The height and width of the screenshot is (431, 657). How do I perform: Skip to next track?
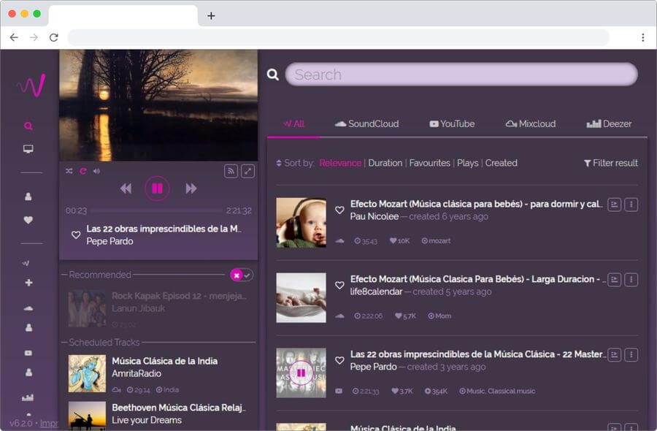pos(191,188)
